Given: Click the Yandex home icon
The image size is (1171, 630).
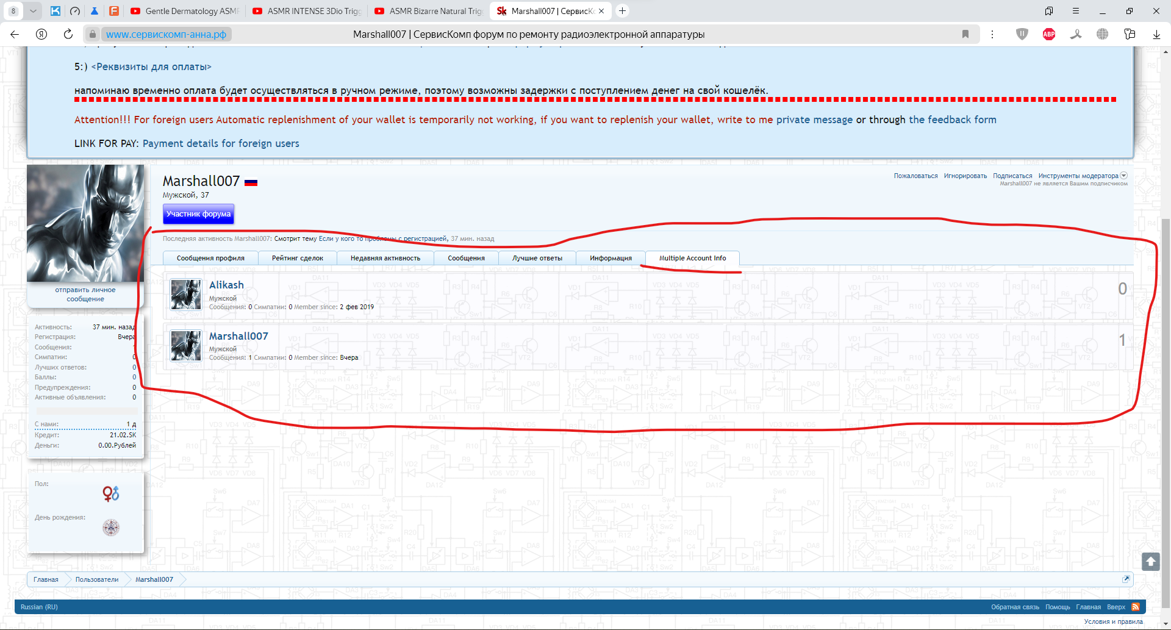Looking at the screenshot, I should 41,34.
